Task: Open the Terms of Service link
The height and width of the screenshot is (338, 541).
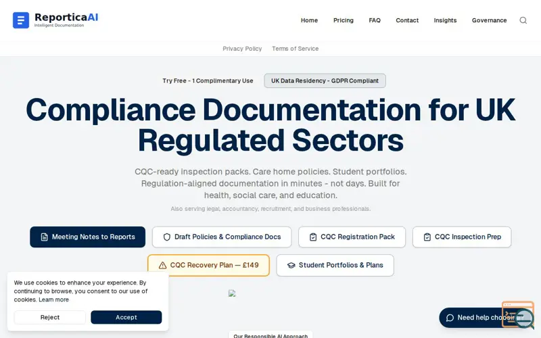Action: 296,49
